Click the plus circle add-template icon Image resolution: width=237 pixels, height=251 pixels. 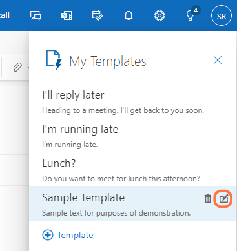click(x=48, y=235)
